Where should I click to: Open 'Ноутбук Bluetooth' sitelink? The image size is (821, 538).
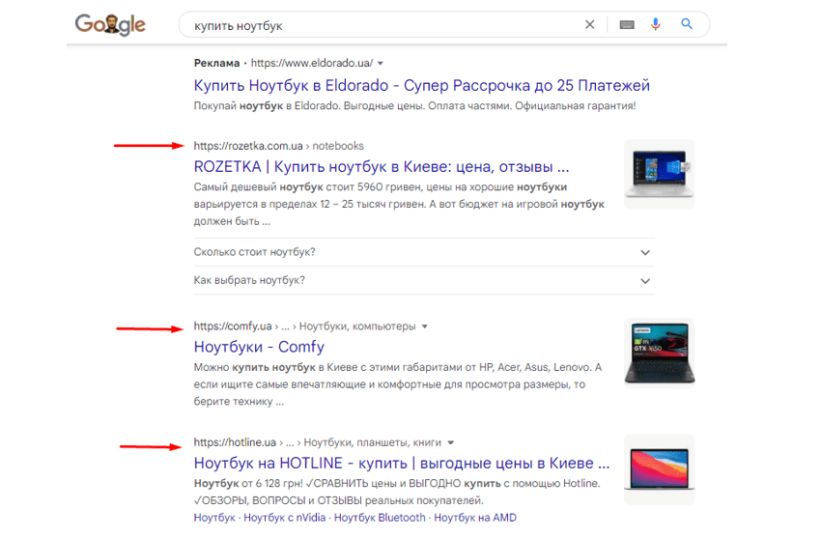[x=380, y=518]
